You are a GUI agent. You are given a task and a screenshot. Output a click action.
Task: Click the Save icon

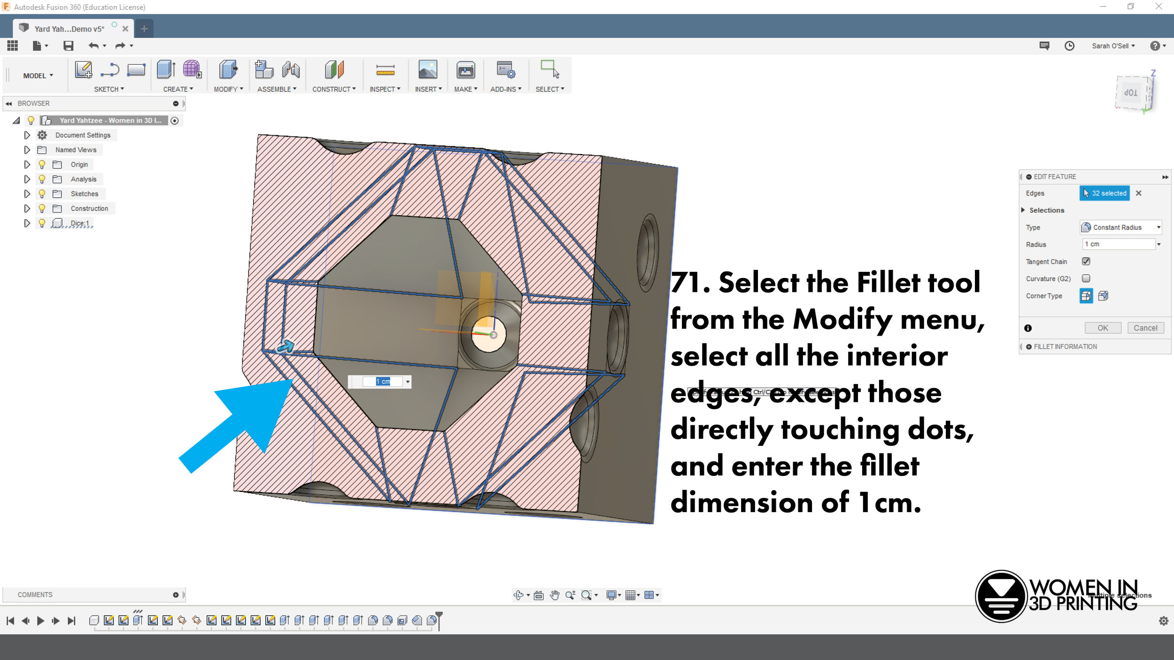pyautogui.click(x=69, y=46)
